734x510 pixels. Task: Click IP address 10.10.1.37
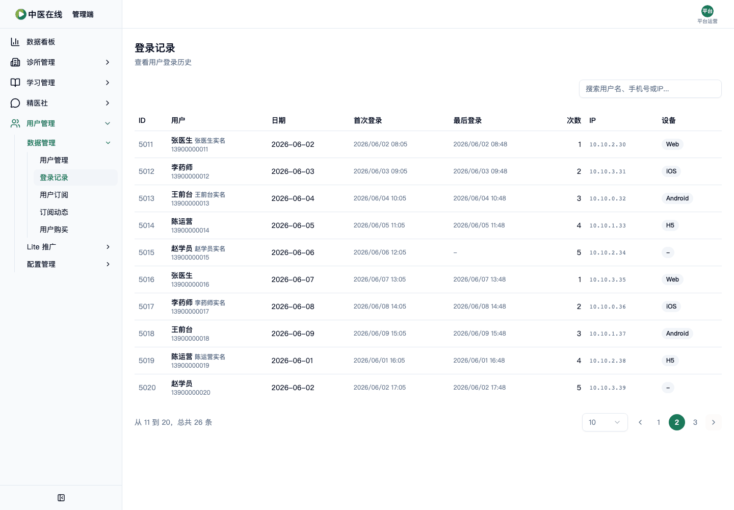[x=608, y=334]
